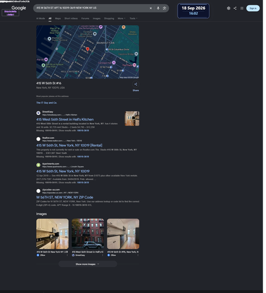The height and width of the screenshot is (293, 266).
Task: Click the red location pin on map
Action: pyautogui.click(x=88, y=49)
